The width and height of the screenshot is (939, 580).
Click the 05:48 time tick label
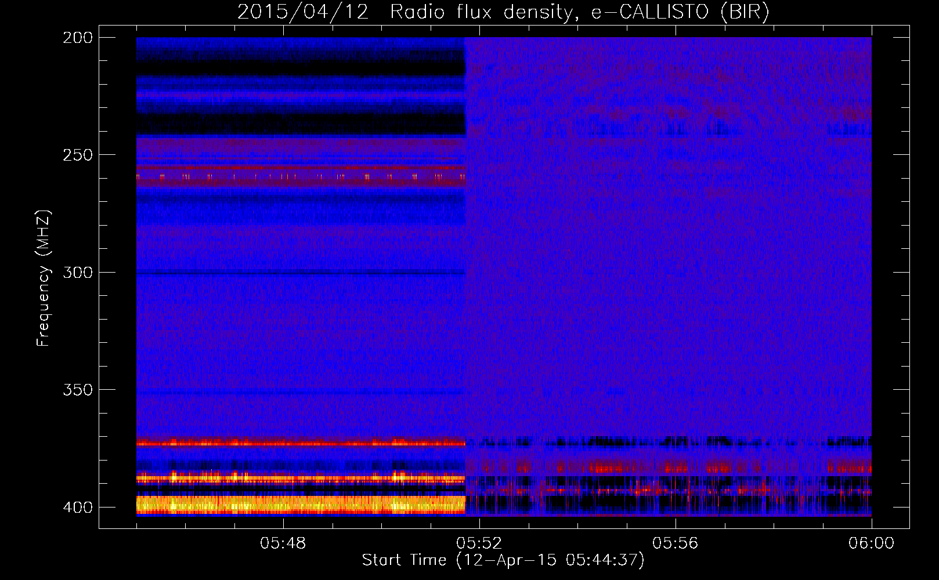point(283,543)
